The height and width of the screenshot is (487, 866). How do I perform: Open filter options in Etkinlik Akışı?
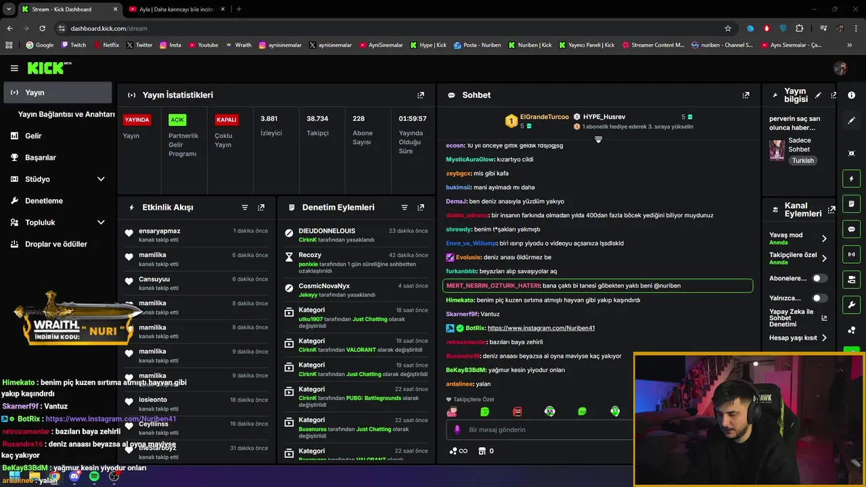pyautogui.click(x=245, y=208)
